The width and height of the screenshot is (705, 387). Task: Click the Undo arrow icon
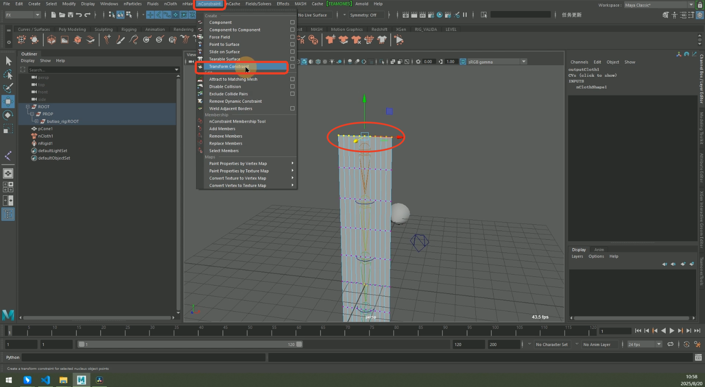click(79, 15)
